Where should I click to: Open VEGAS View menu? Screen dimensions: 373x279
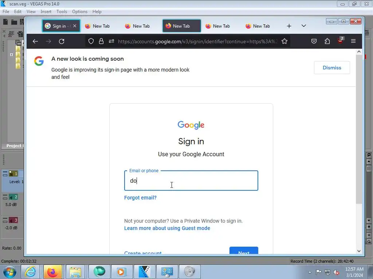coord(31,12)
